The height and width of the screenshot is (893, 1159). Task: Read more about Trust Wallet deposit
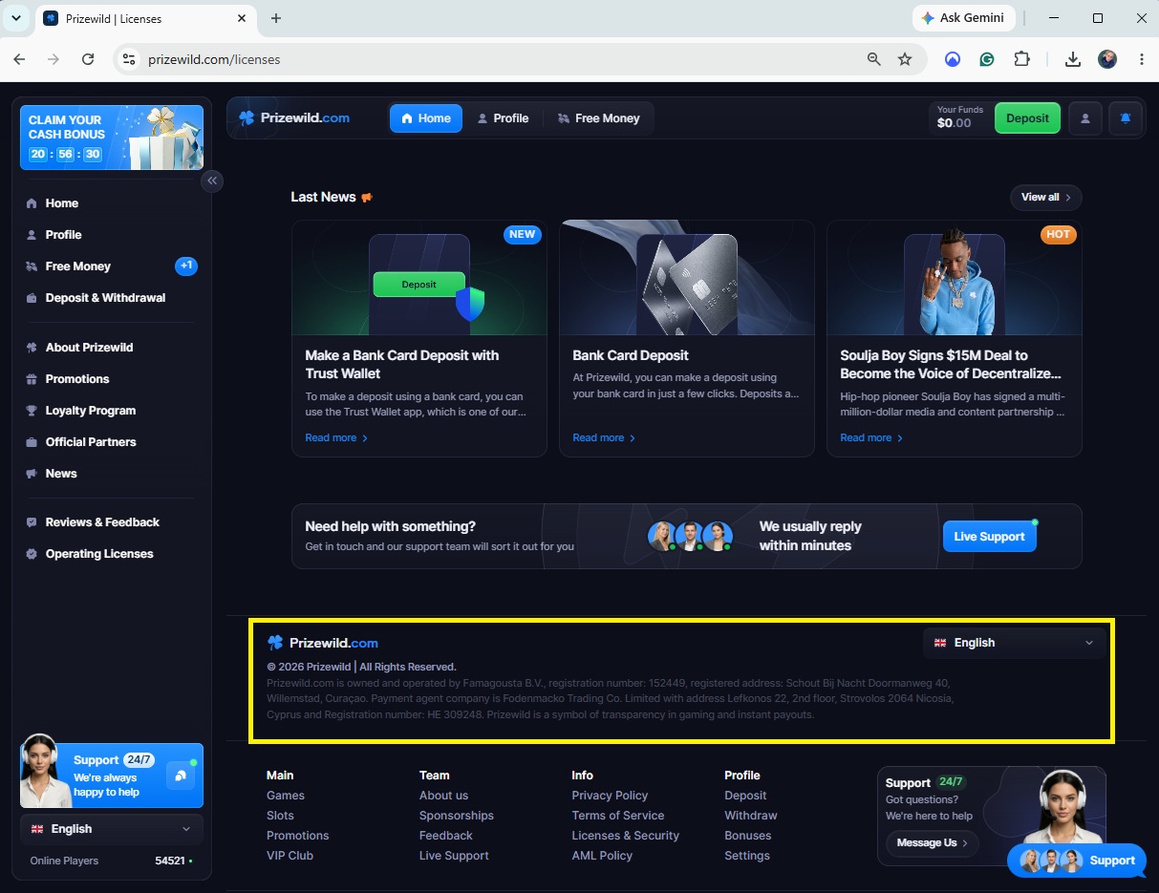[336, 437]
